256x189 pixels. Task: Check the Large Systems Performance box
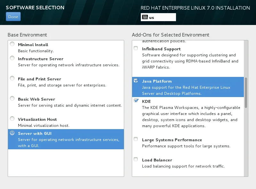136,139
